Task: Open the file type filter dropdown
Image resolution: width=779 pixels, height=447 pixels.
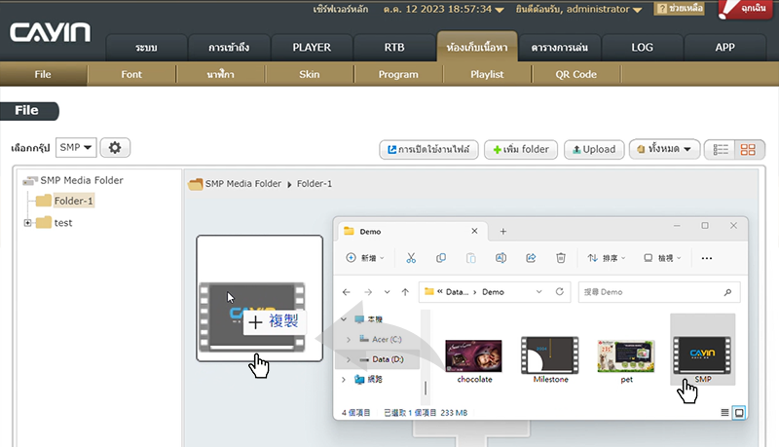Action: (664, 150)
